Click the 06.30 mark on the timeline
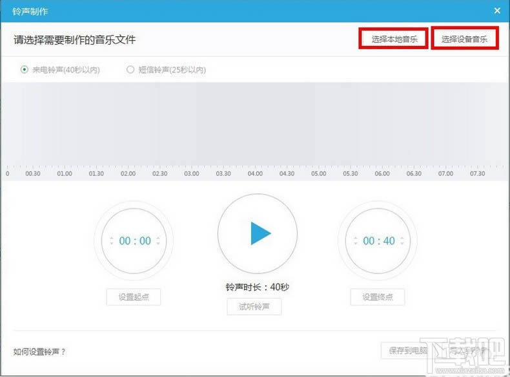Image resolution: width=510 pixels, height=377 pixels. point(414,174)
